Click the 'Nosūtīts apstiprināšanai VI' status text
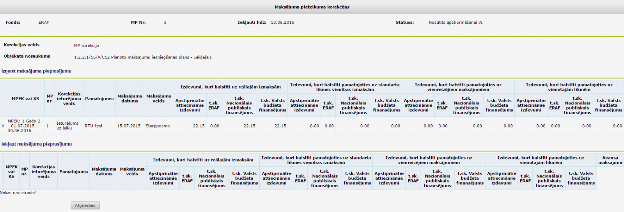 456,23
